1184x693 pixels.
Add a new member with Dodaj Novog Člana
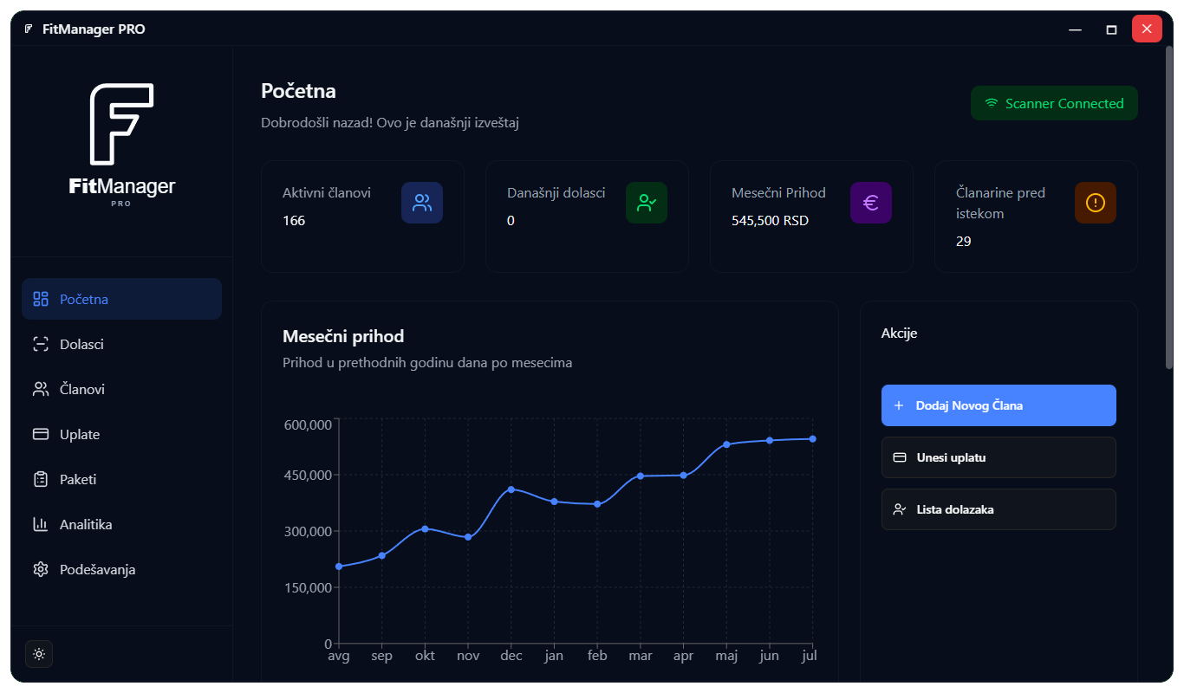point(999,405)
